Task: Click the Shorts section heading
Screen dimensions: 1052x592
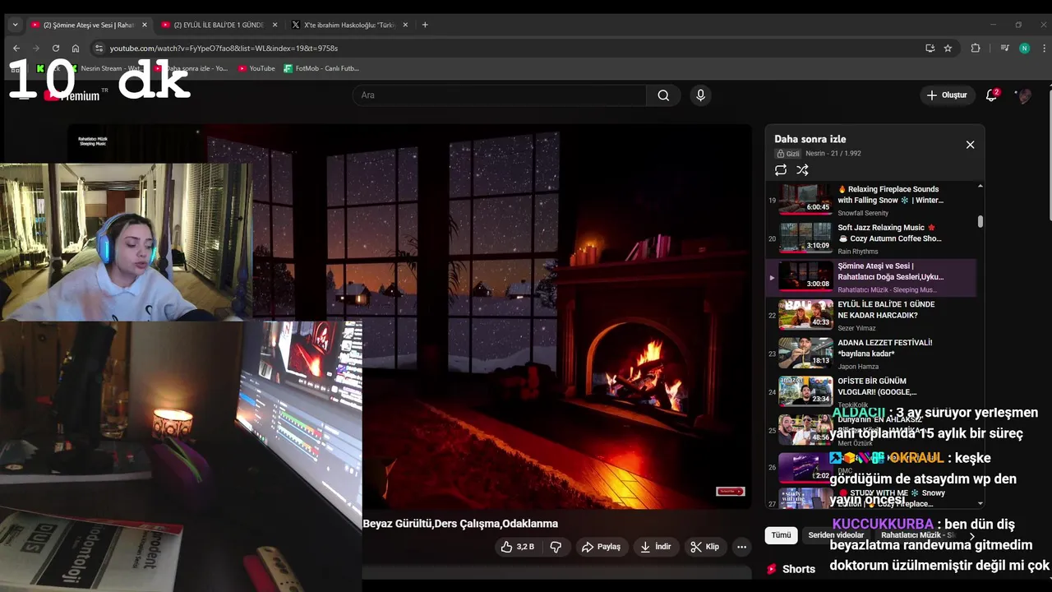Action: [x=799, y=569]
